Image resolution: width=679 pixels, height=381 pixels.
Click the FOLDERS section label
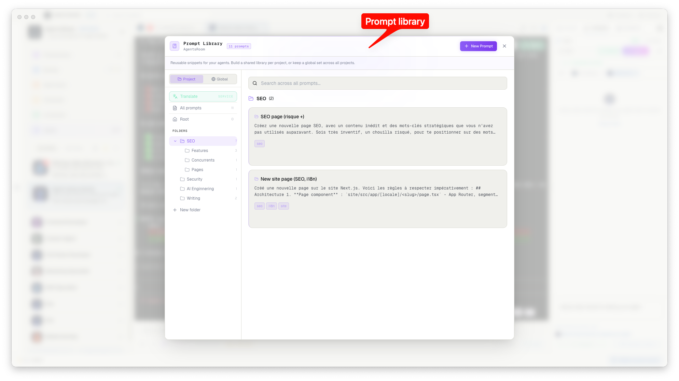coord(180,131)
